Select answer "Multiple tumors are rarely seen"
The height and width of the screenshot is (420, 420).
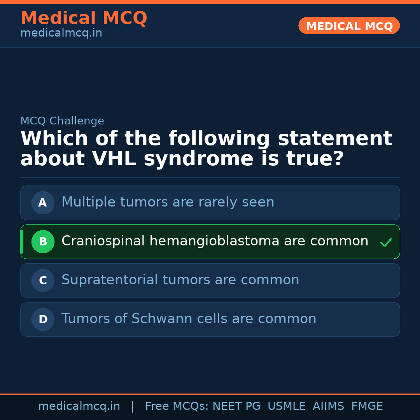pos(168,202)
